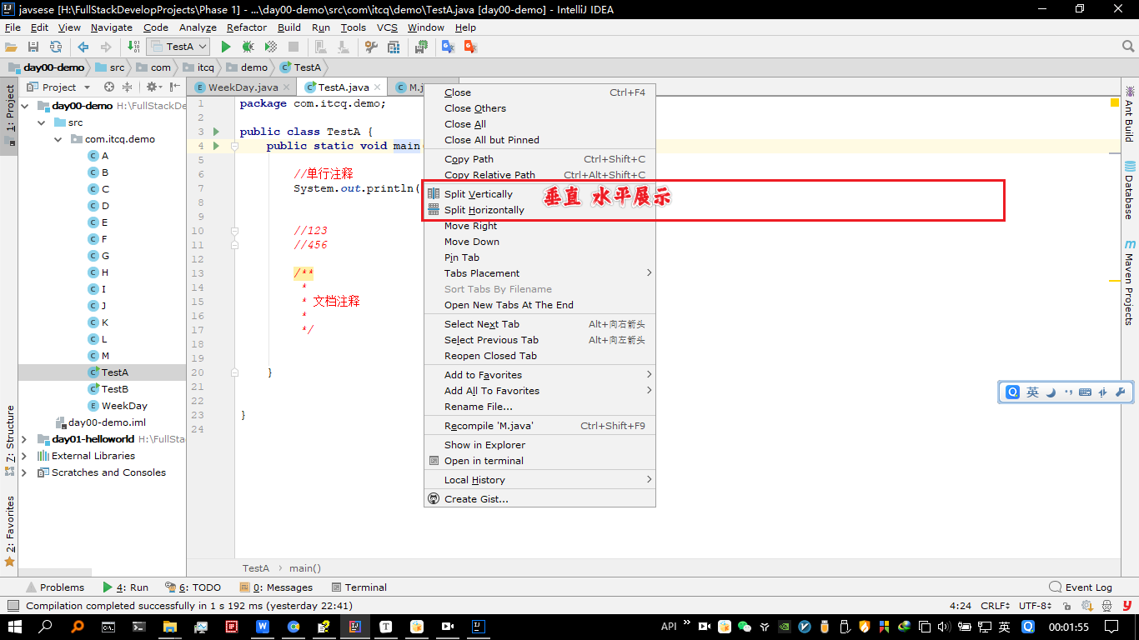Click run gutter arrow beside class TestA

point(216,132)
